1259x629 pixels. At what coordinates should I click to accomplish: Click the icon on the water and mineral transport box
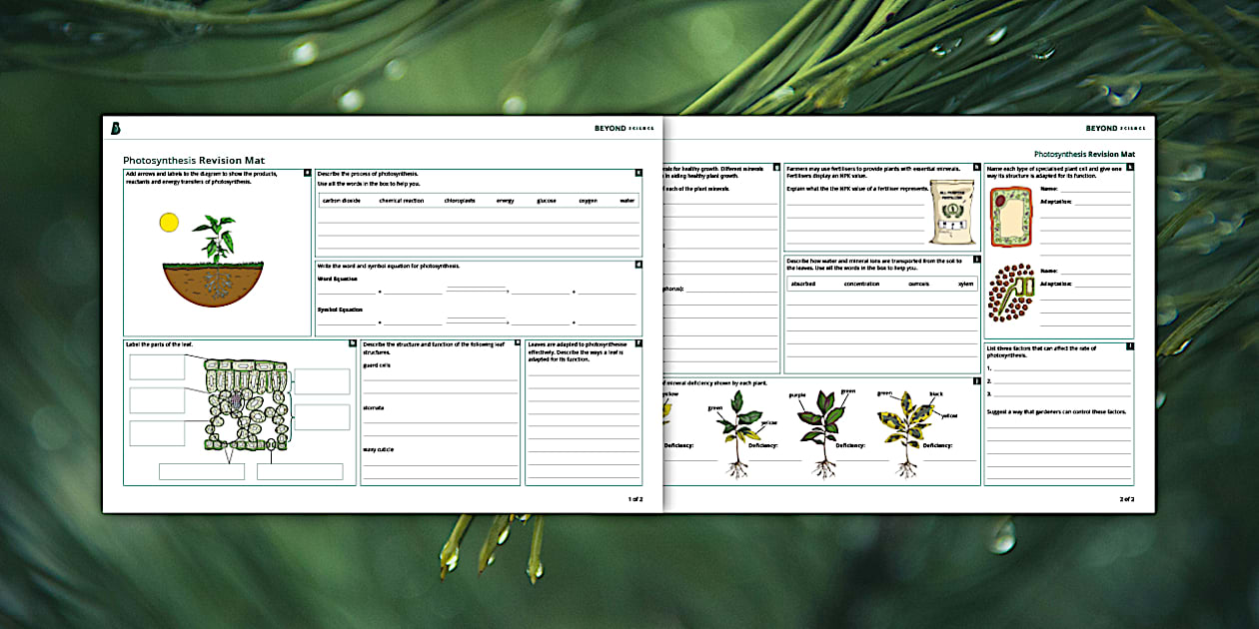pyautogui.click(x=976, y=259)
